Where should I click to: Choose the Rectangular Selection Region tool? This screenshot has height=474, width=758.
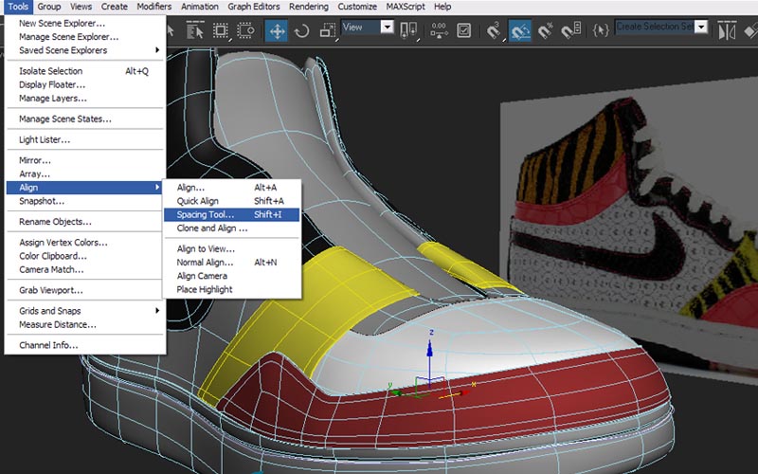click(221, 31)
